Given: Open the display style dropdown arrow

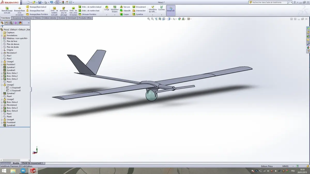Looking at the screenshot, I should [171, 19].
